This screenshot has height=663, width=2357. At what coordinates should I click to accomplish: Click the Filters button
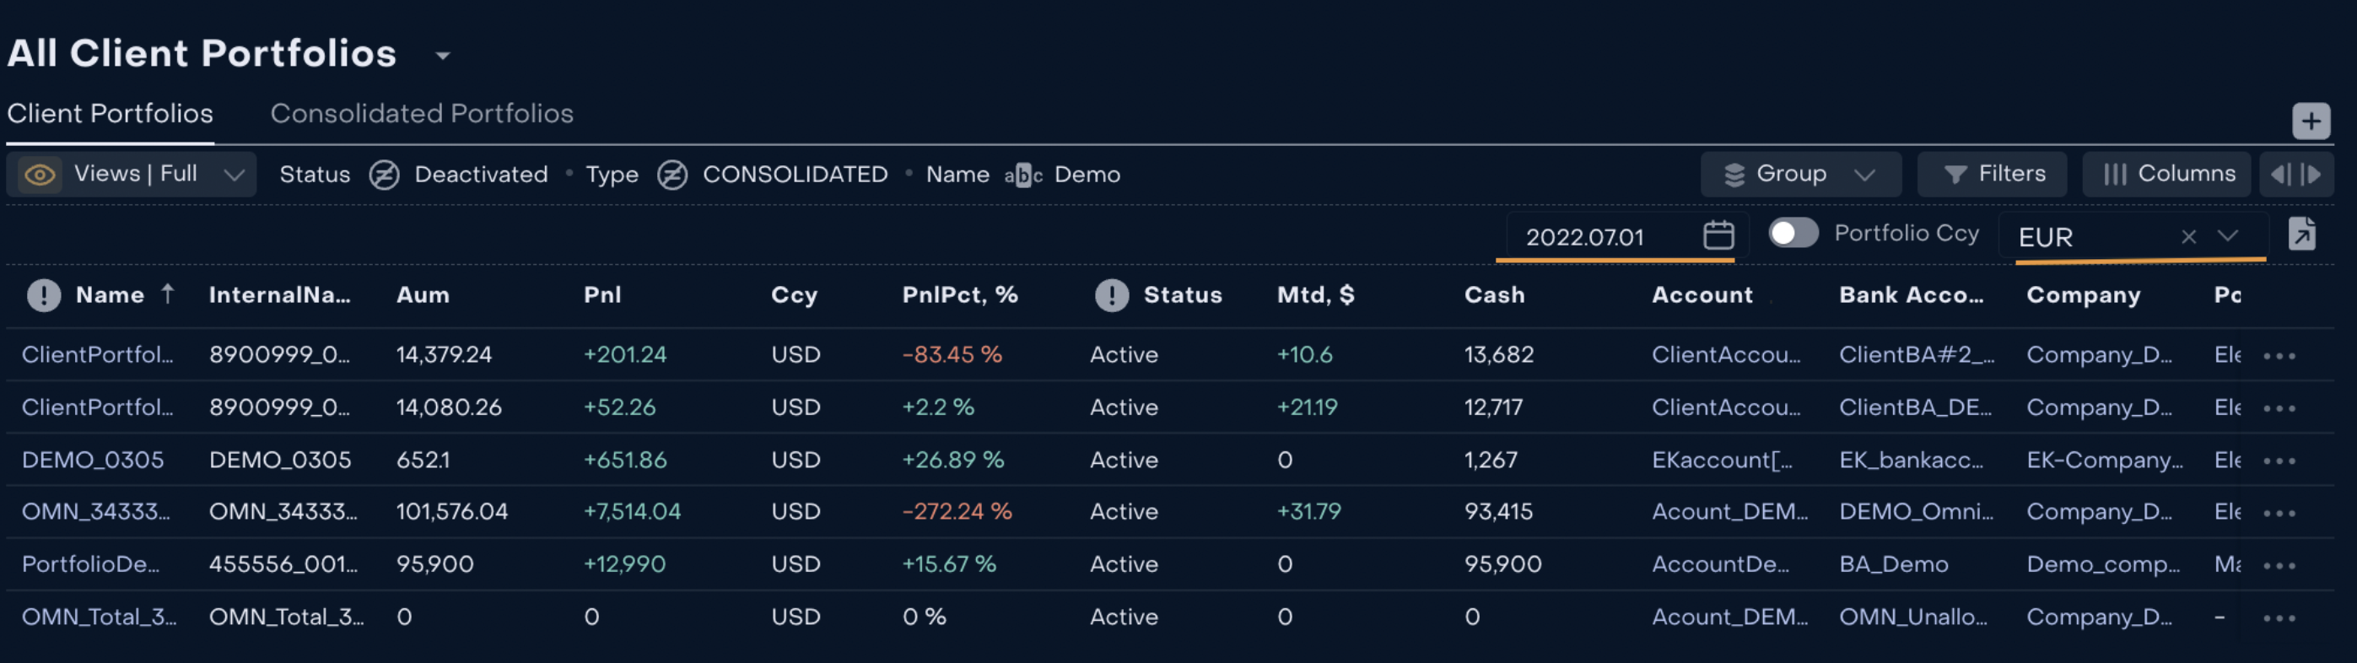[x=1992, y=174]
